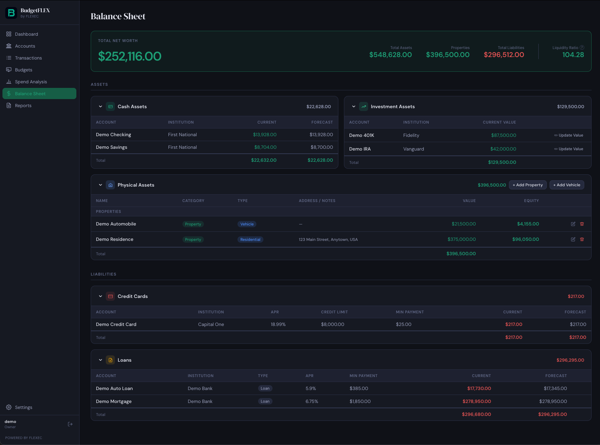Click the Investment Assets trend icon

(364, 106)
